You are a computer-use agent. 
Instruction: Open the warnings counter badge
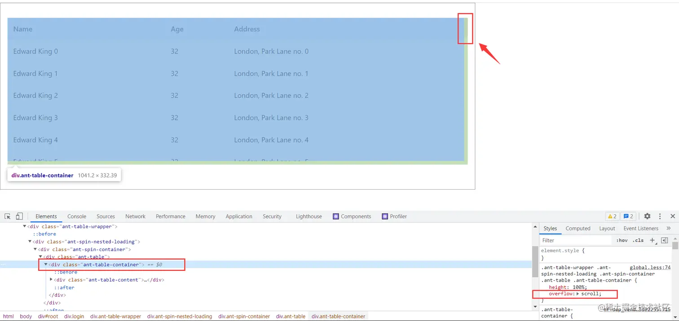(x=612, y=216)
